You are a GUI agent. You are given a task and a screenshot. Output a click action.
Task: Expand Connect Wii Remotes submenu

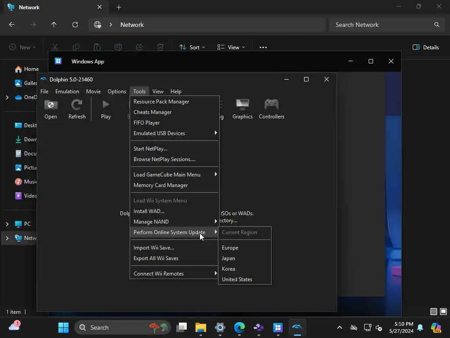(174, 274)
